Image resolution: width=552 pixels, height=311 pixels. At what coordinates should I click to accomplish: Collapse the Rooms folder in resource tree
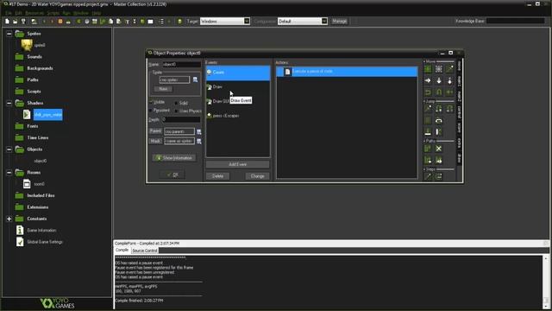[9, 173]
